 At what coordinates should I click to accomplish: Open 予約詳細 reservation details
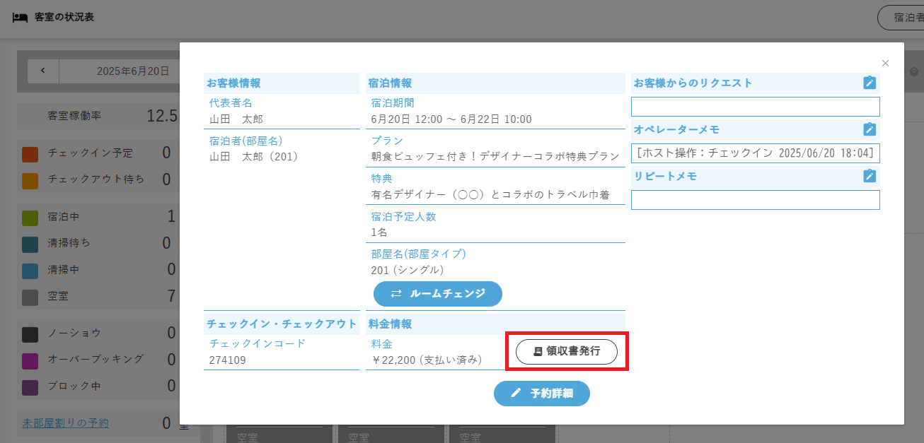[541, 394]
